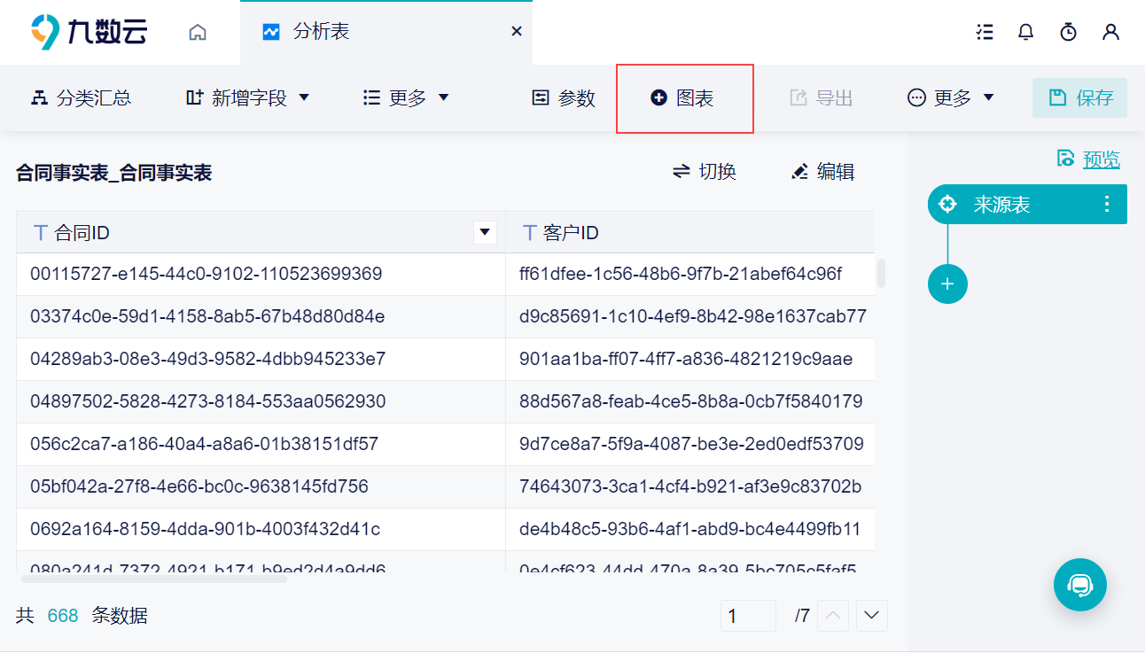
Task: Click the 导出 export button
Action: (822, 98)
